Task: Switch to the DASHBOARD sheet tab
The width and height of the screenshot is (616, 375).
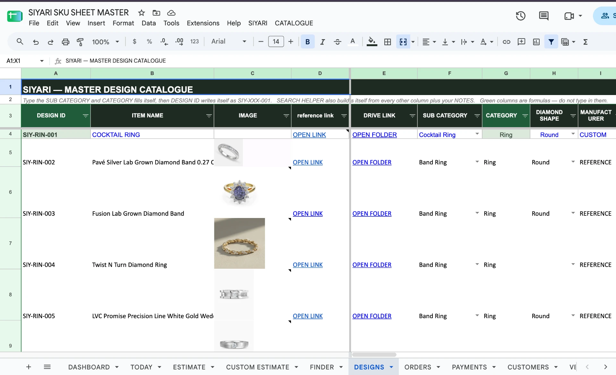Action: click(89, 367)
